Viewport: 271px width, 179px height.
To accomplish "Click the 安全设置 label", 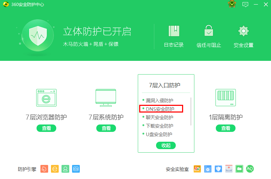I will click(x=244, y=45).
